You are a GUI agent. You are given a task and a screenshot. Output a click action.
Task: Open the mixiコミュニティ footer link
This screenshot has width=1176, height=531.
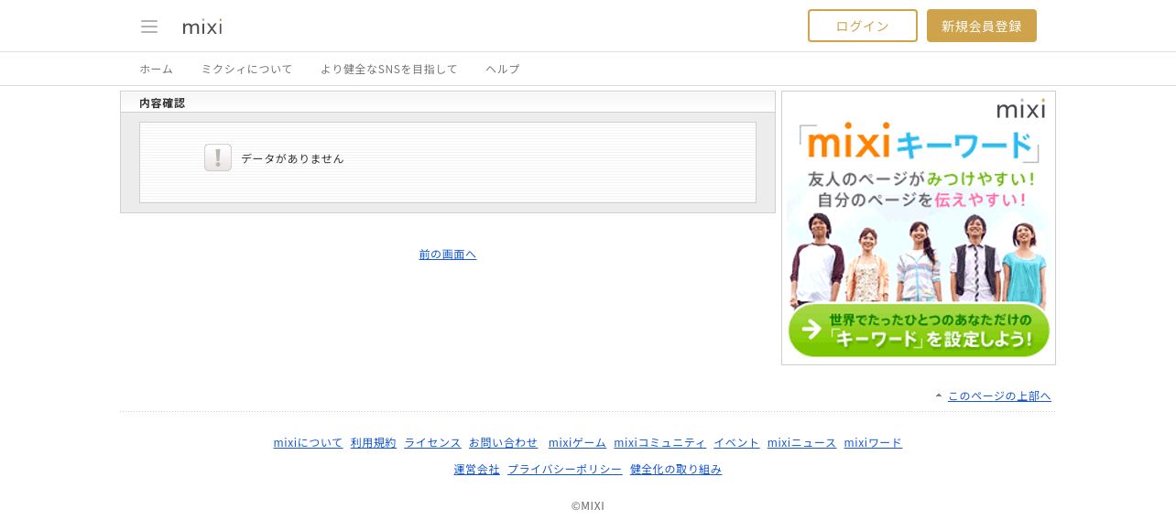click(660, 442)
